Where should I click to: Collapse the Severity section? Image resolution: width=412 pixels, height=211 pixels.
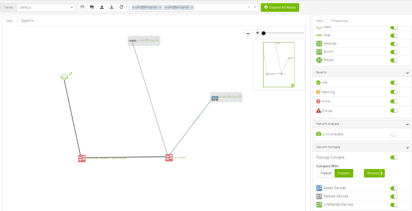[407, 73]
